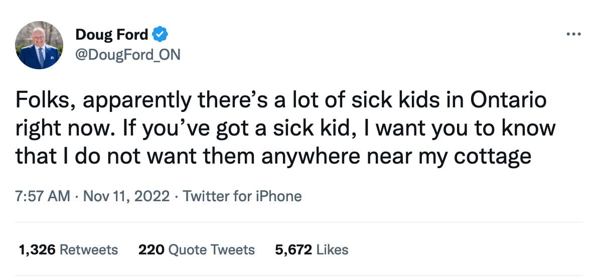Click the word Likes label

332,249
